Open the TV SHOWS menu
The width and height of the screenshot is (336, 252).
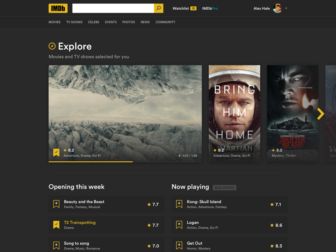click(x=74, y=22)
